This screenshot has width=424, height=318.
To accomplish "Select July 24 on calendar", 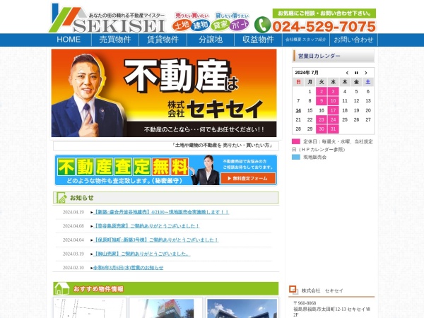I will click(x=333, y=119).
